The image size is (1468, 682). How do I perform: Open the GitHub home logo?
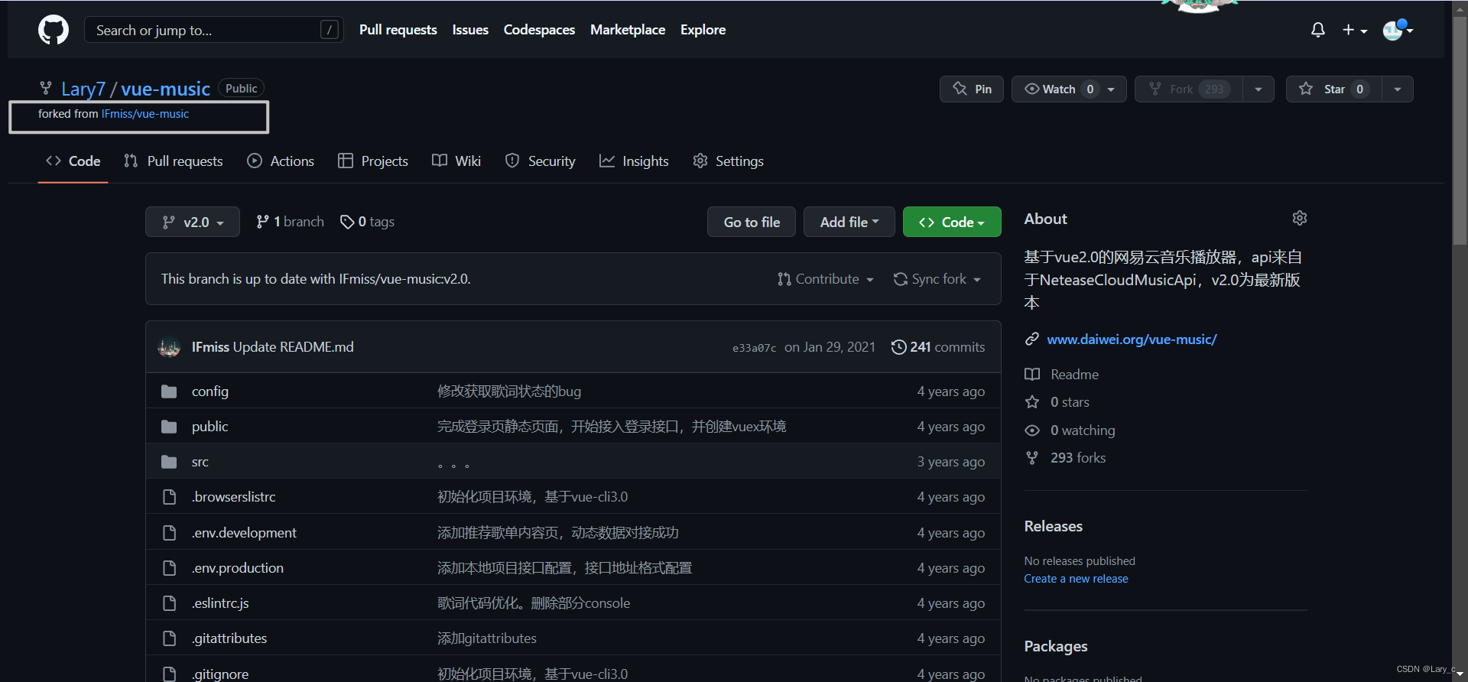point(54,30)
